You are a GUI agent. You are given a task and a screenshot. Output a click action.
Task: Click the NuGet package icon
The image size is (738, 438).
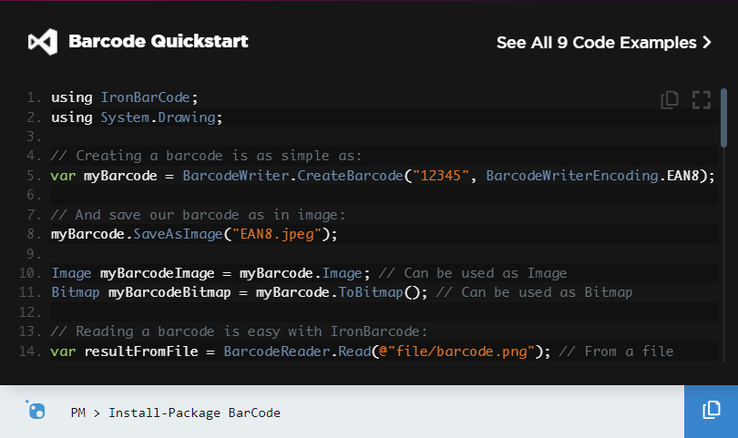pyautogui.click(x=36, y=410)
